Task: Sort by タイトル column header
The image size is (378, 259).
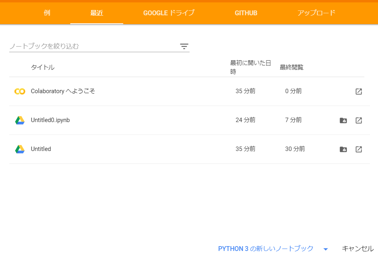Action: (x=42, y=67)
